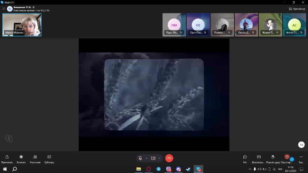Viewport: 308px width, 173px height.
Task: Open call settings gear next to title
Action: point(33,7)
